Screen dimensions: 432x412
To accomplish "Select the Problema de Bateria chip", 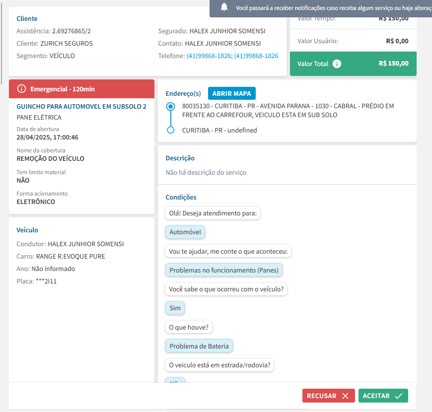I will (x=199, y=346).
